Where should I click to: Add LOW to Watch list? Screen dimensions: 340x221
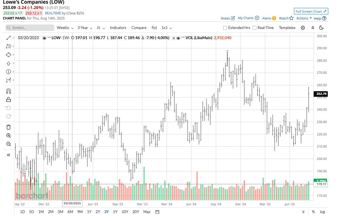click(x=286, y=18)
